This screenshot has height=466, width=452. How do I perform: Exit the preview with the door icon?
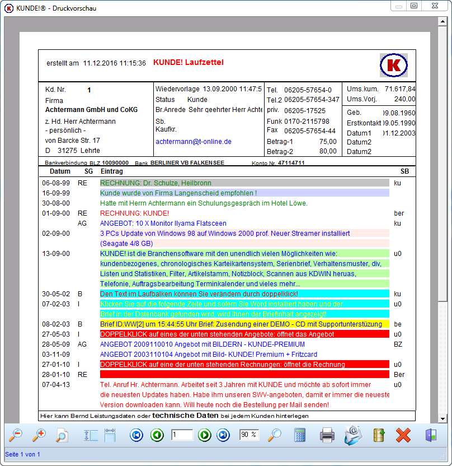431,435
